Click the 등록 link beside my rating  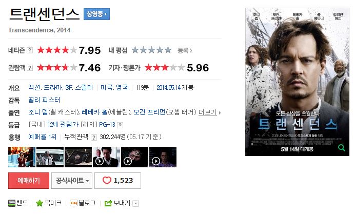[185, 50]
